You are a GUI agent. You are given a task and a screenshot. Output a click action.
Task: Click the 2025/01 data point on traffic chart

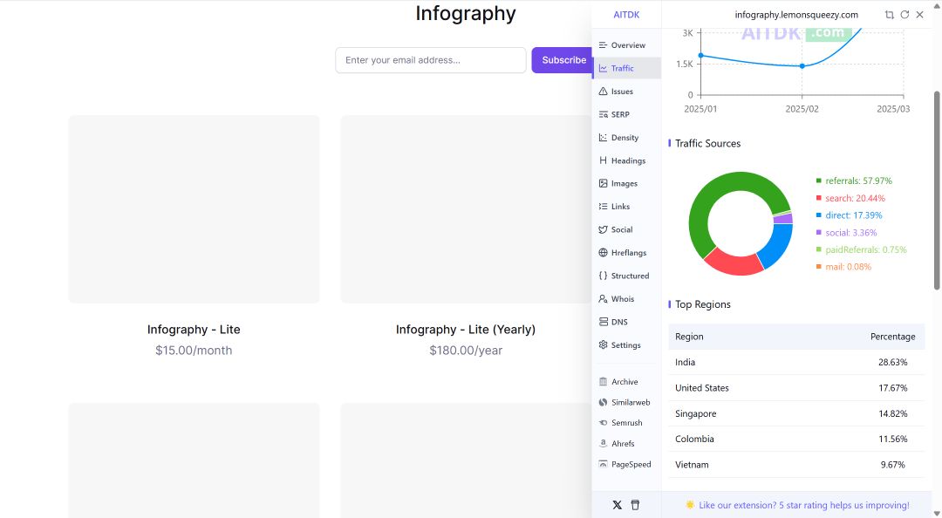point(700,55)
